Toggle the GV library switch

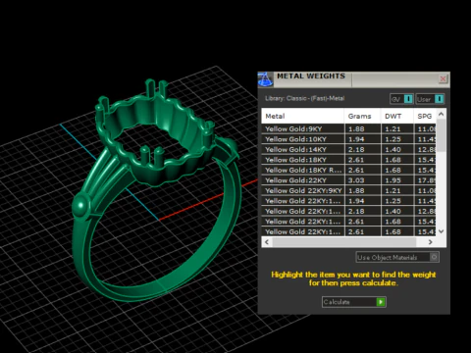coord(401,99)
